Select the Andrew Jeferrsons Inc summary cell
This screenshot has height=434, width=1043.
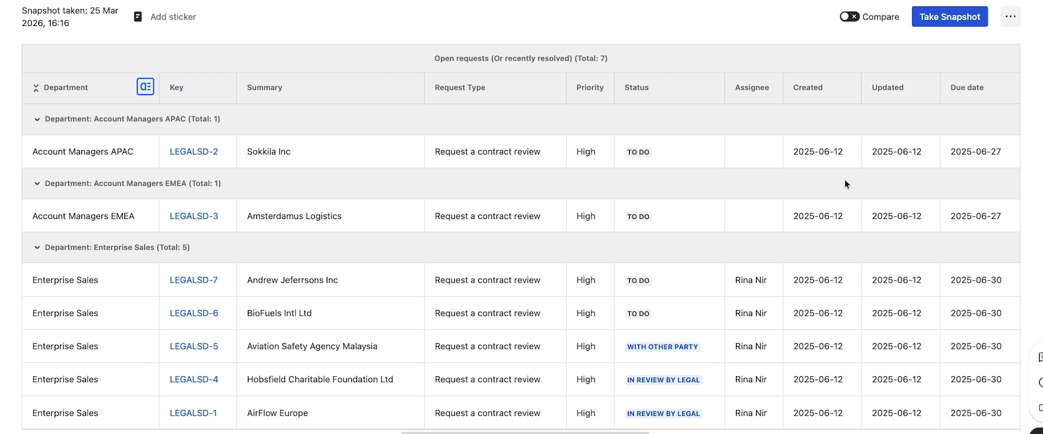(331, 280)
